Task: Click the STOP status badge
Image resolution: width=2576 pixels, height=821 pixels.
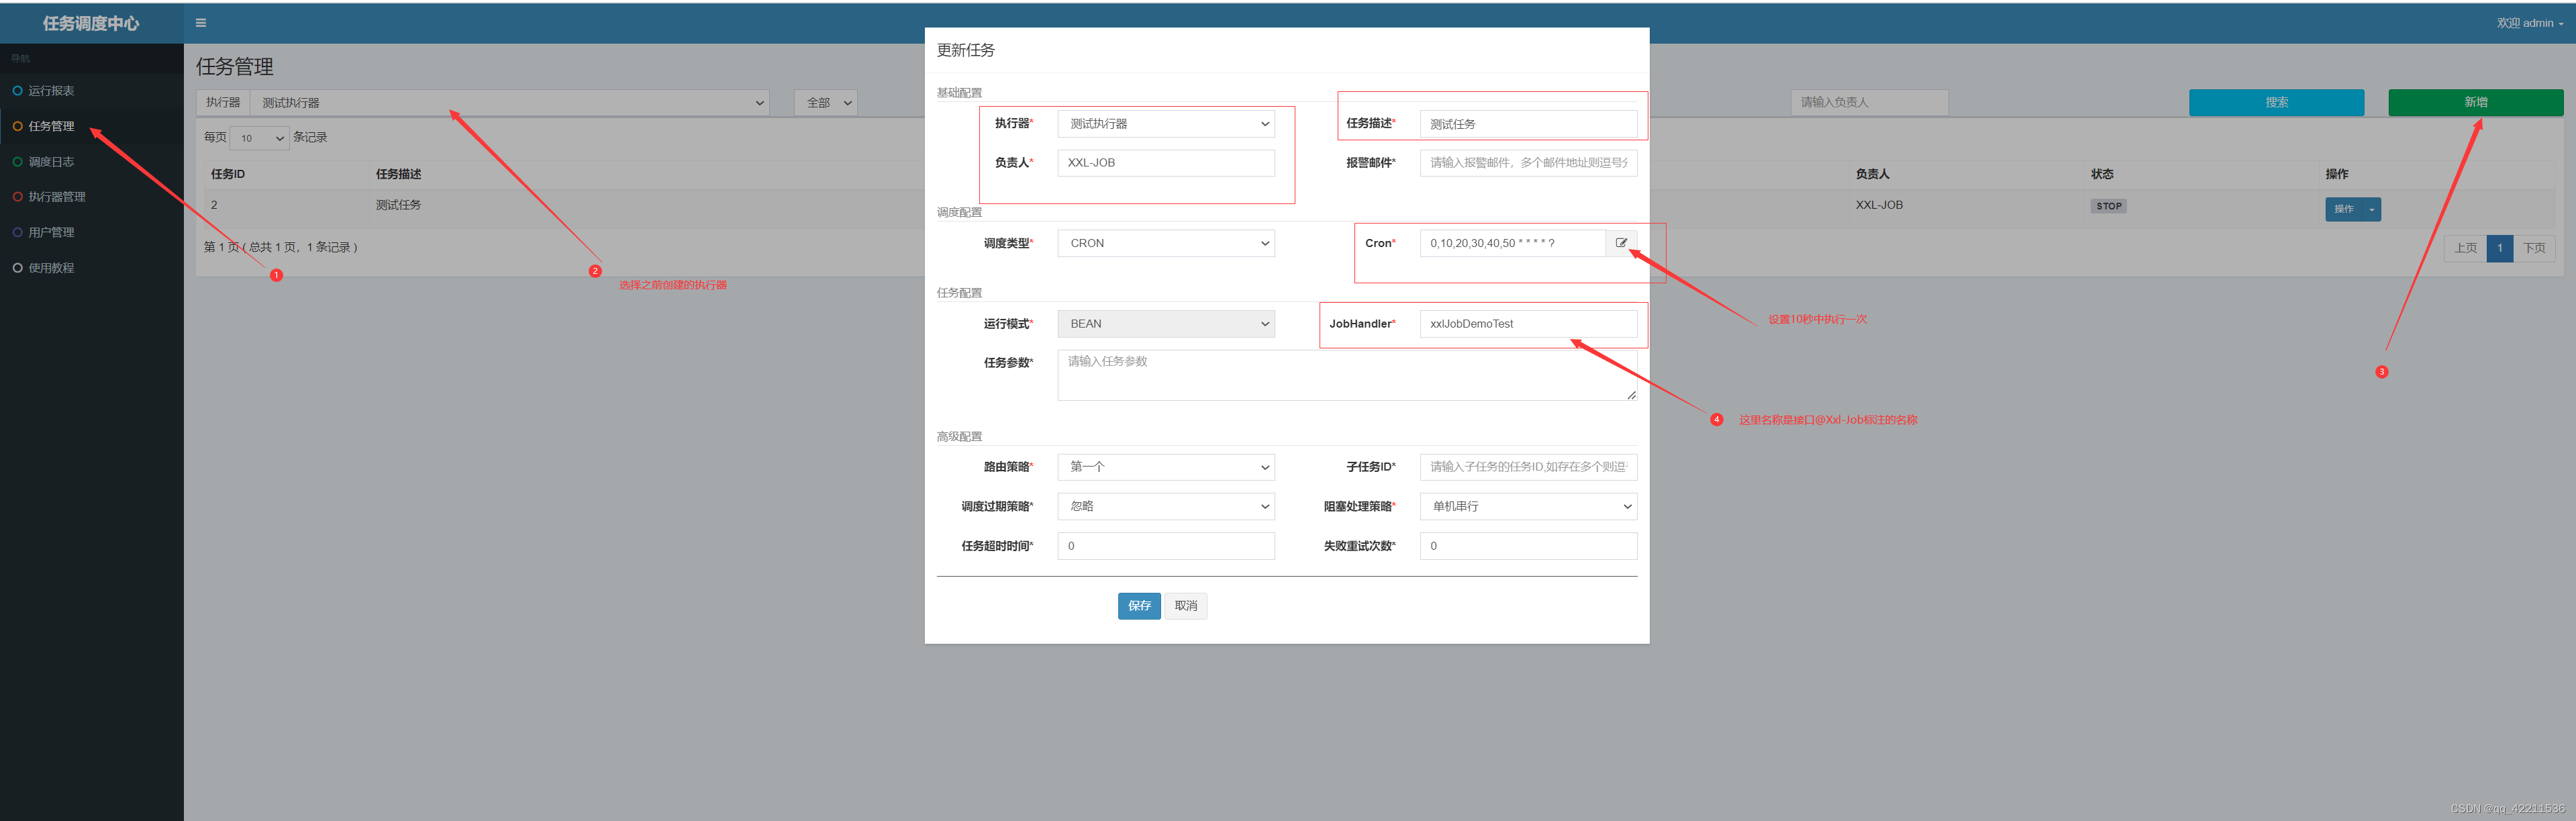Action: (2108, 206)
